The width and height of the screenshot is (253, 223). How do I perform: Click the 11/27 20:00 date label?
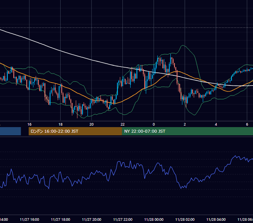92,219
